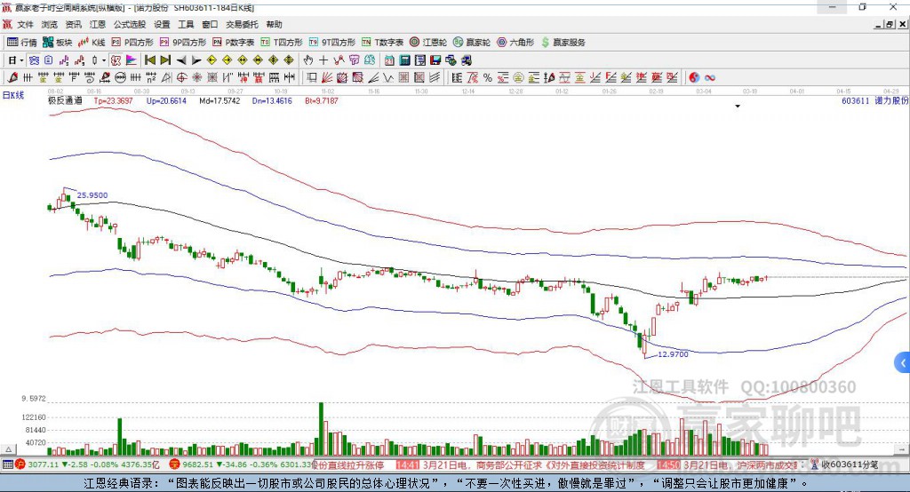910x492 pixels.
Task: Click the last yellow diamond four-arrow icon
Action: [289, 60]
